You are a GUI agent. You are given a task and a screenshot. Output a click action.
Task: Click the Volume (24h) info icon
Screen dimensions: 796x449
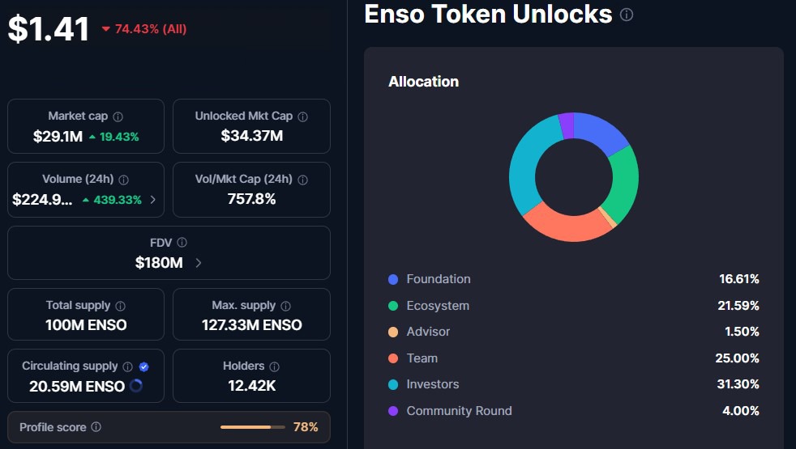tap(123, 180)
